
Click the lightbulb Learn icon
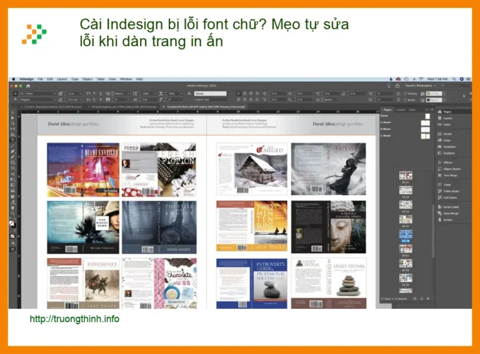point(389,86)
